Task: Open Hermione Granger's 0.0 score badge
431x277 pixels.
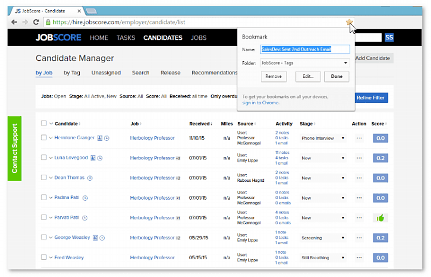Action: tap(380, 138)
